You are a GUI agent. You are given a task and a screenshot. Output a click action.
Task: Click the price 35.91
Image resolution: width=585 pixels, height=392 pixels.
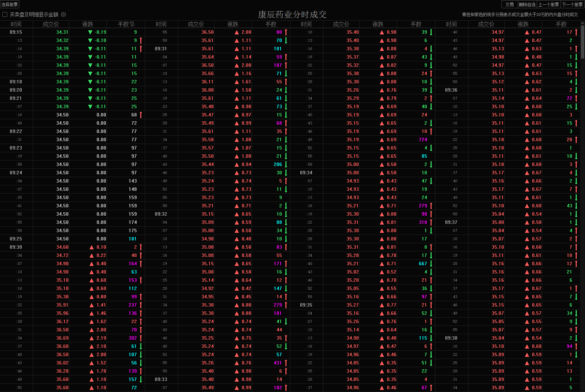[x=62, y=305]
